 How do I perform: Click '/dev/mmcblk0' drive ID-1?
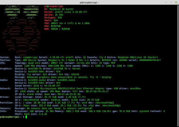pos(31,100)
